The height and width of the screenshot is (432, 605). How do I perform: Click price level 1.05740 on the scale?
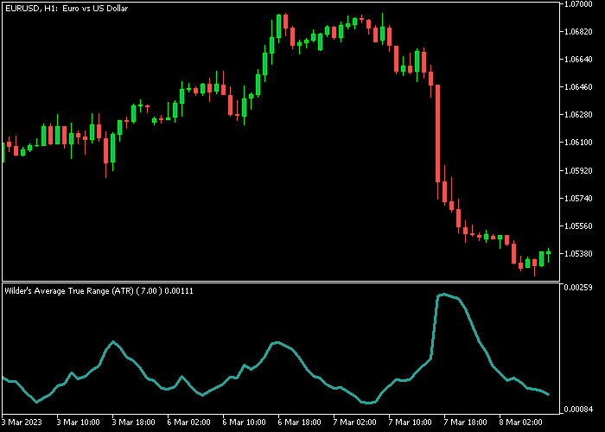click(x=578, y=198)
